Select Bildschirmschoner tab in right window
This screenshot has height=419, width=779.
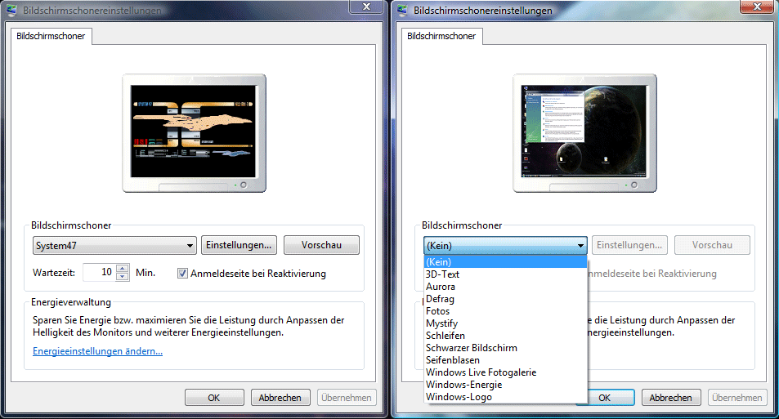[x=441, y=36]
